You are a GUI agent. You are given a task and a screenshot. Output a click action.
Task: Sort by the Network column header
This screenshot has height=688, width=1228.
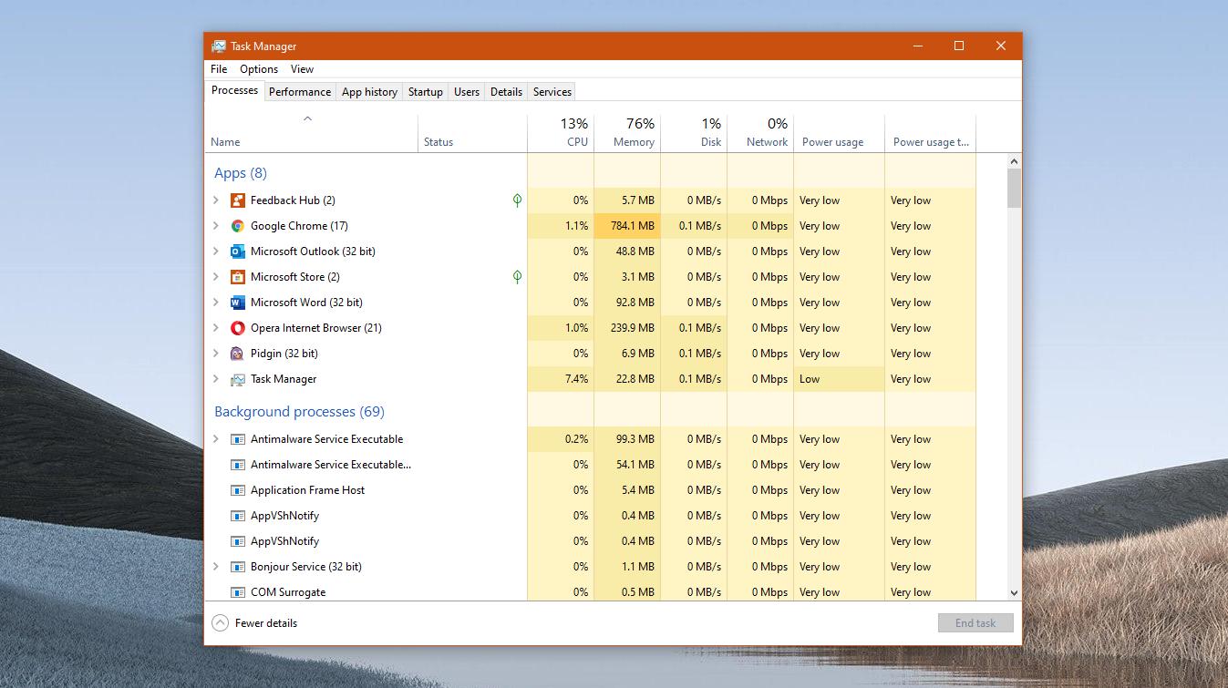(x=760, y=133)
